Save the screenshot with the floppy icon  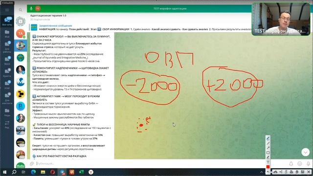pos(303,172)
